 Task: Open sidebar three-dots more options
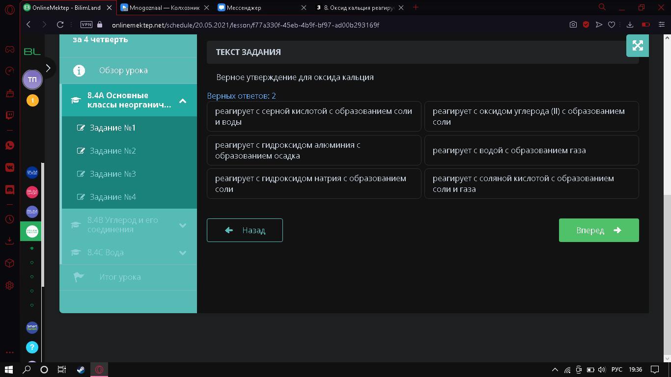coord(10,352)
